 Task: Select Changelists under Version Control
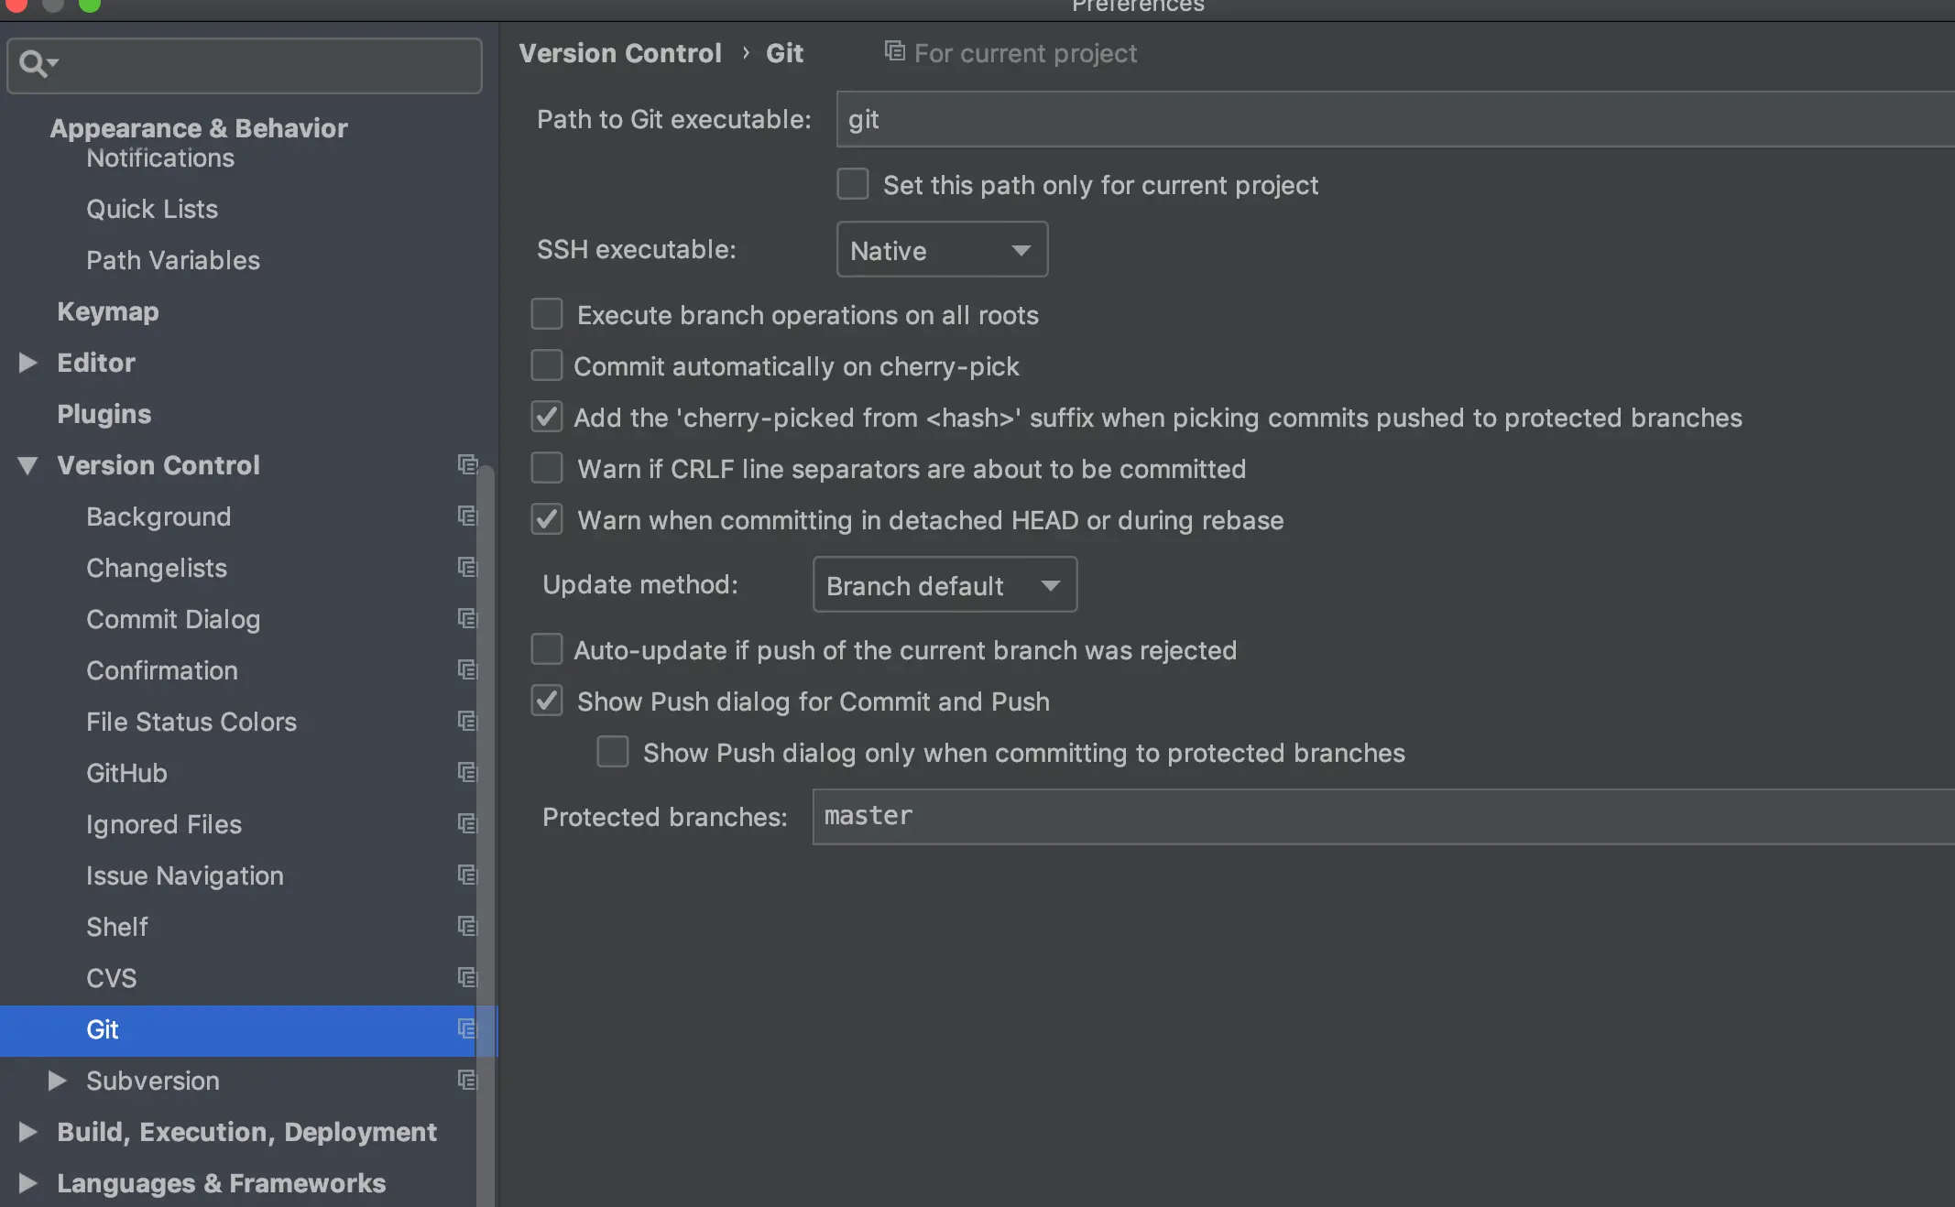(157, 568)
